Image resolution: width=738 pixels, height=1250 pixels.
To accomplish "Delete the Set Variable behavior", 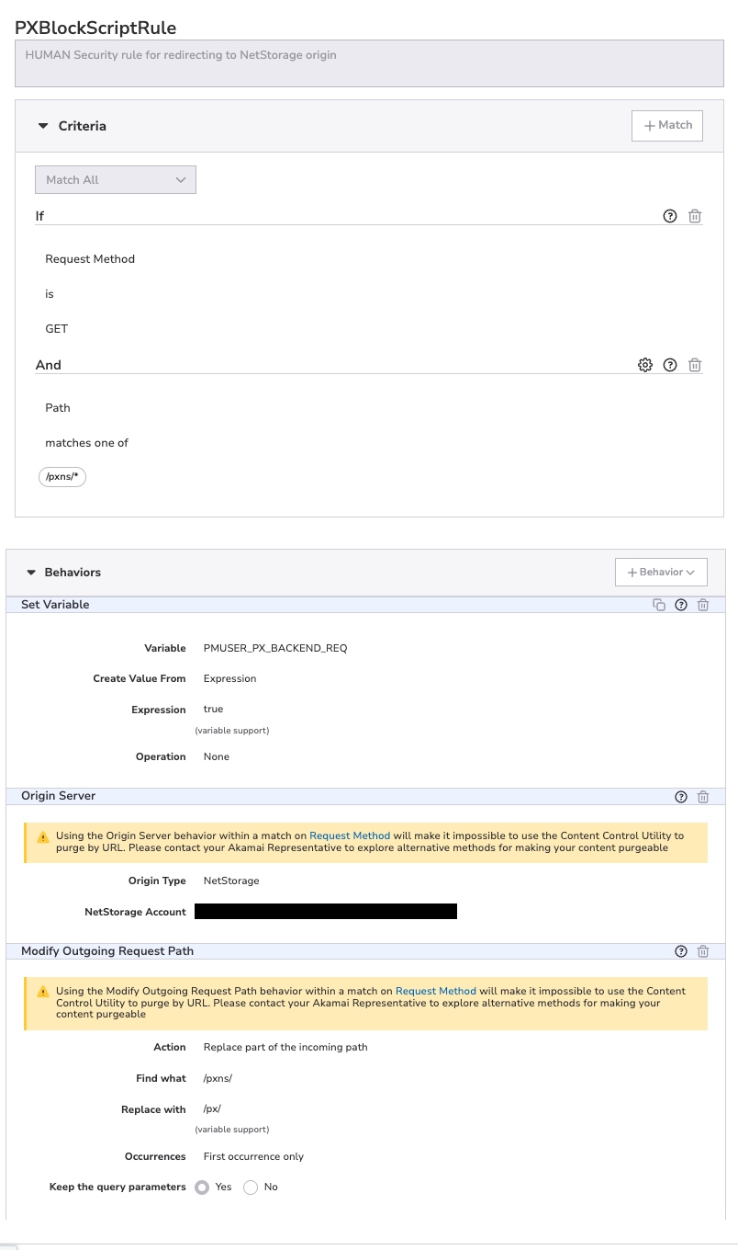I will [703, 605].
